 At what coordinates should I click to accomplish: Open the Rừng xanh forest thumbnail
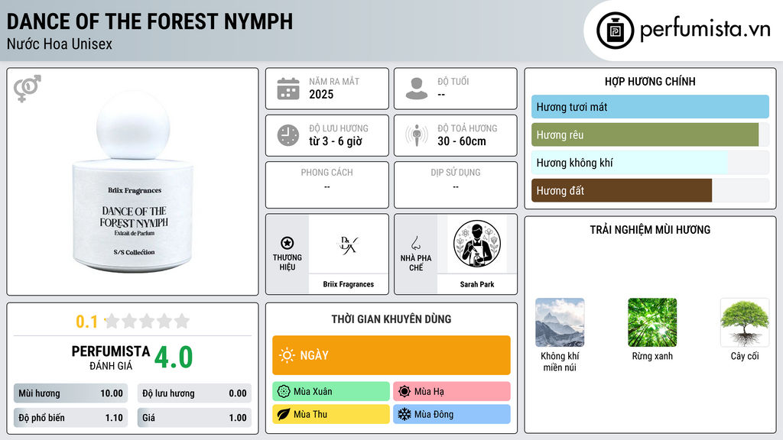tap(652, 322)
